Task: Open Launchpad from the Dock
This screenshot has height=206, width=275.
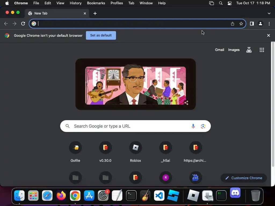Action: point(33,196)
